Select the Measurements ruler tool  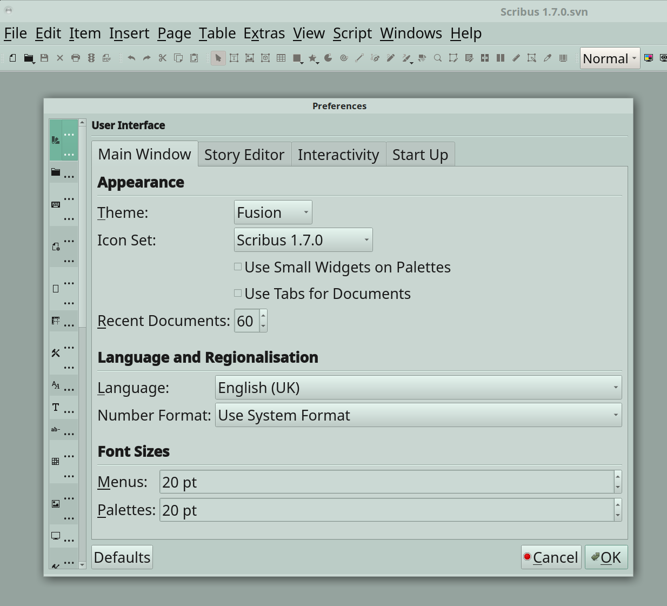516,58
